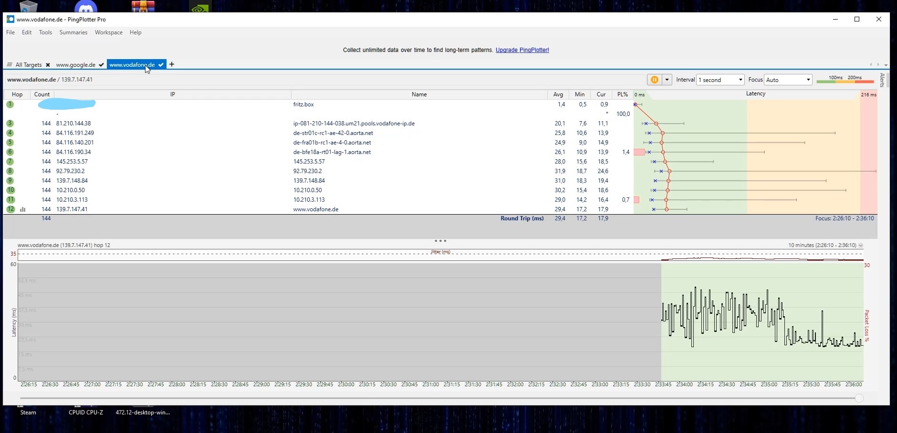
Task: Expand the 10 minutes time-range selector
Action: coord(861,245)
